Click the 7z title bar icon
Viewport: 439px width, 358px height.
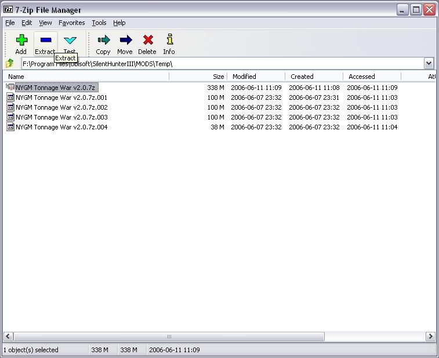coord(8,10)
